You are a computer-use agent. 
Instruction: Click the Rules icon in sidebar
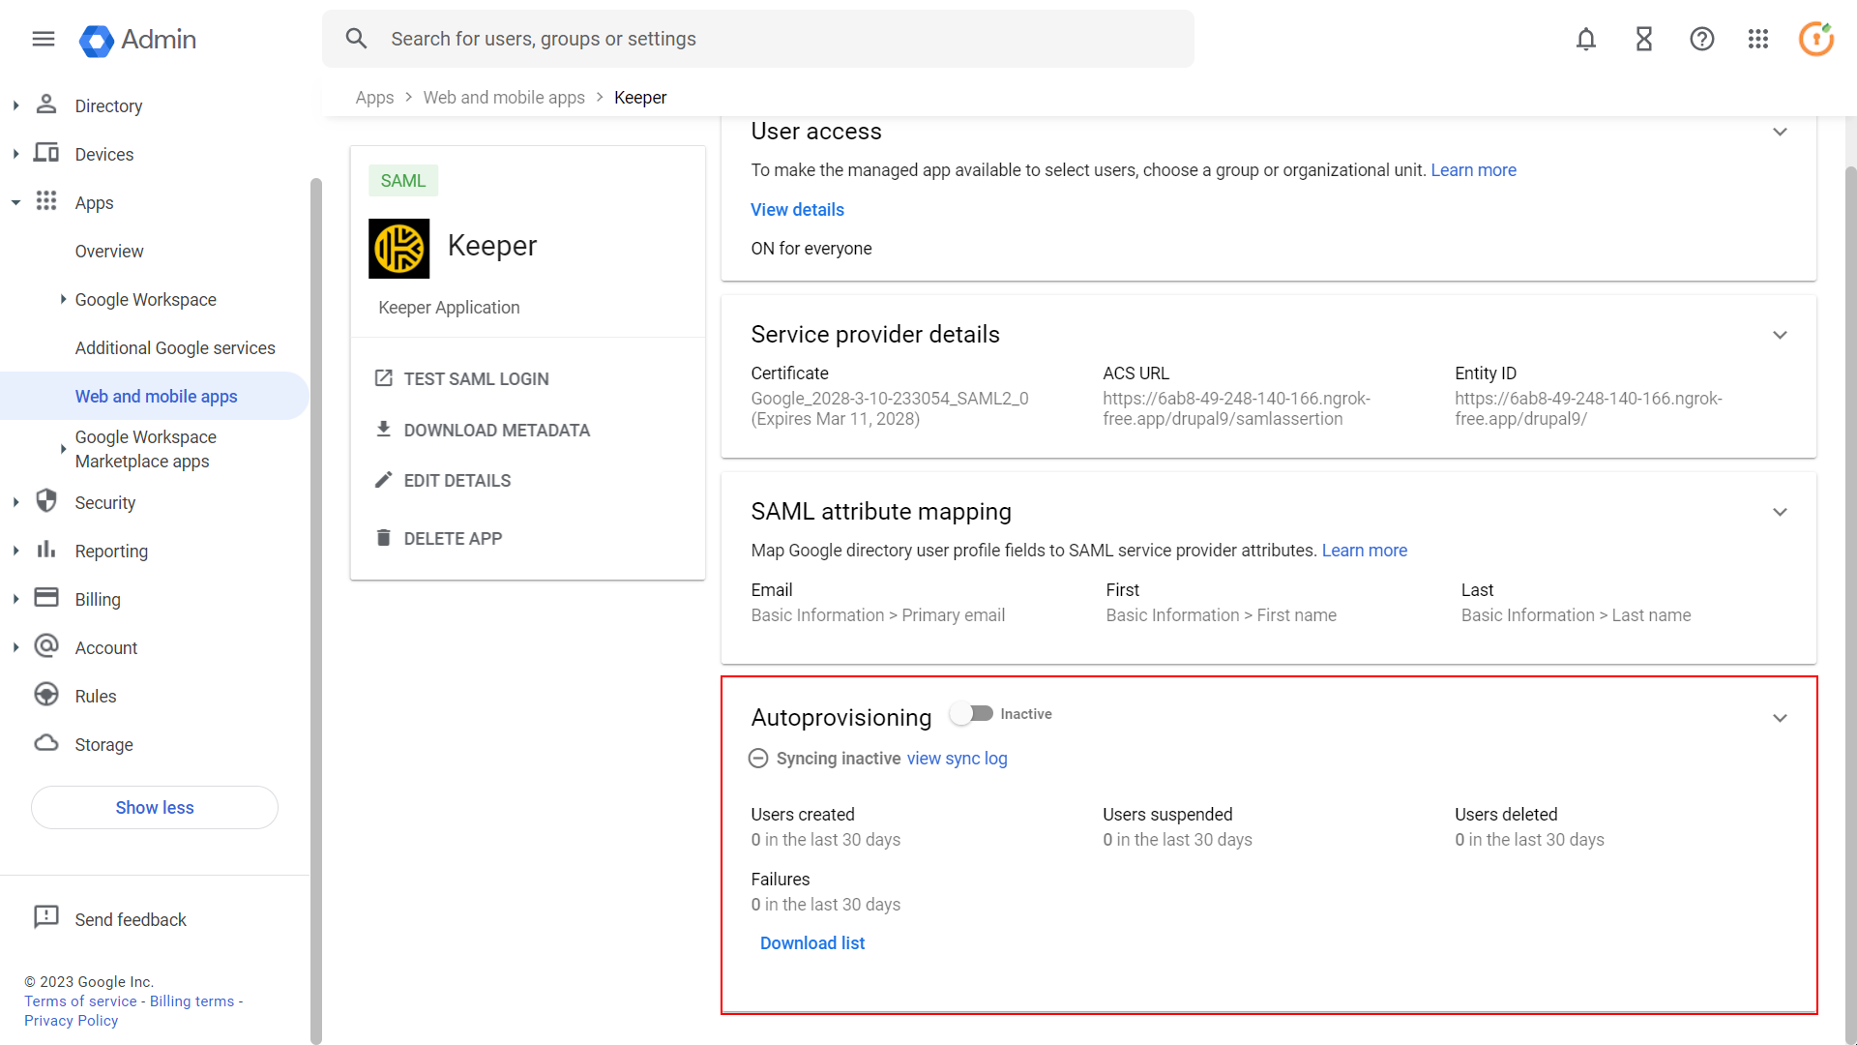click(x=46, y=695)
